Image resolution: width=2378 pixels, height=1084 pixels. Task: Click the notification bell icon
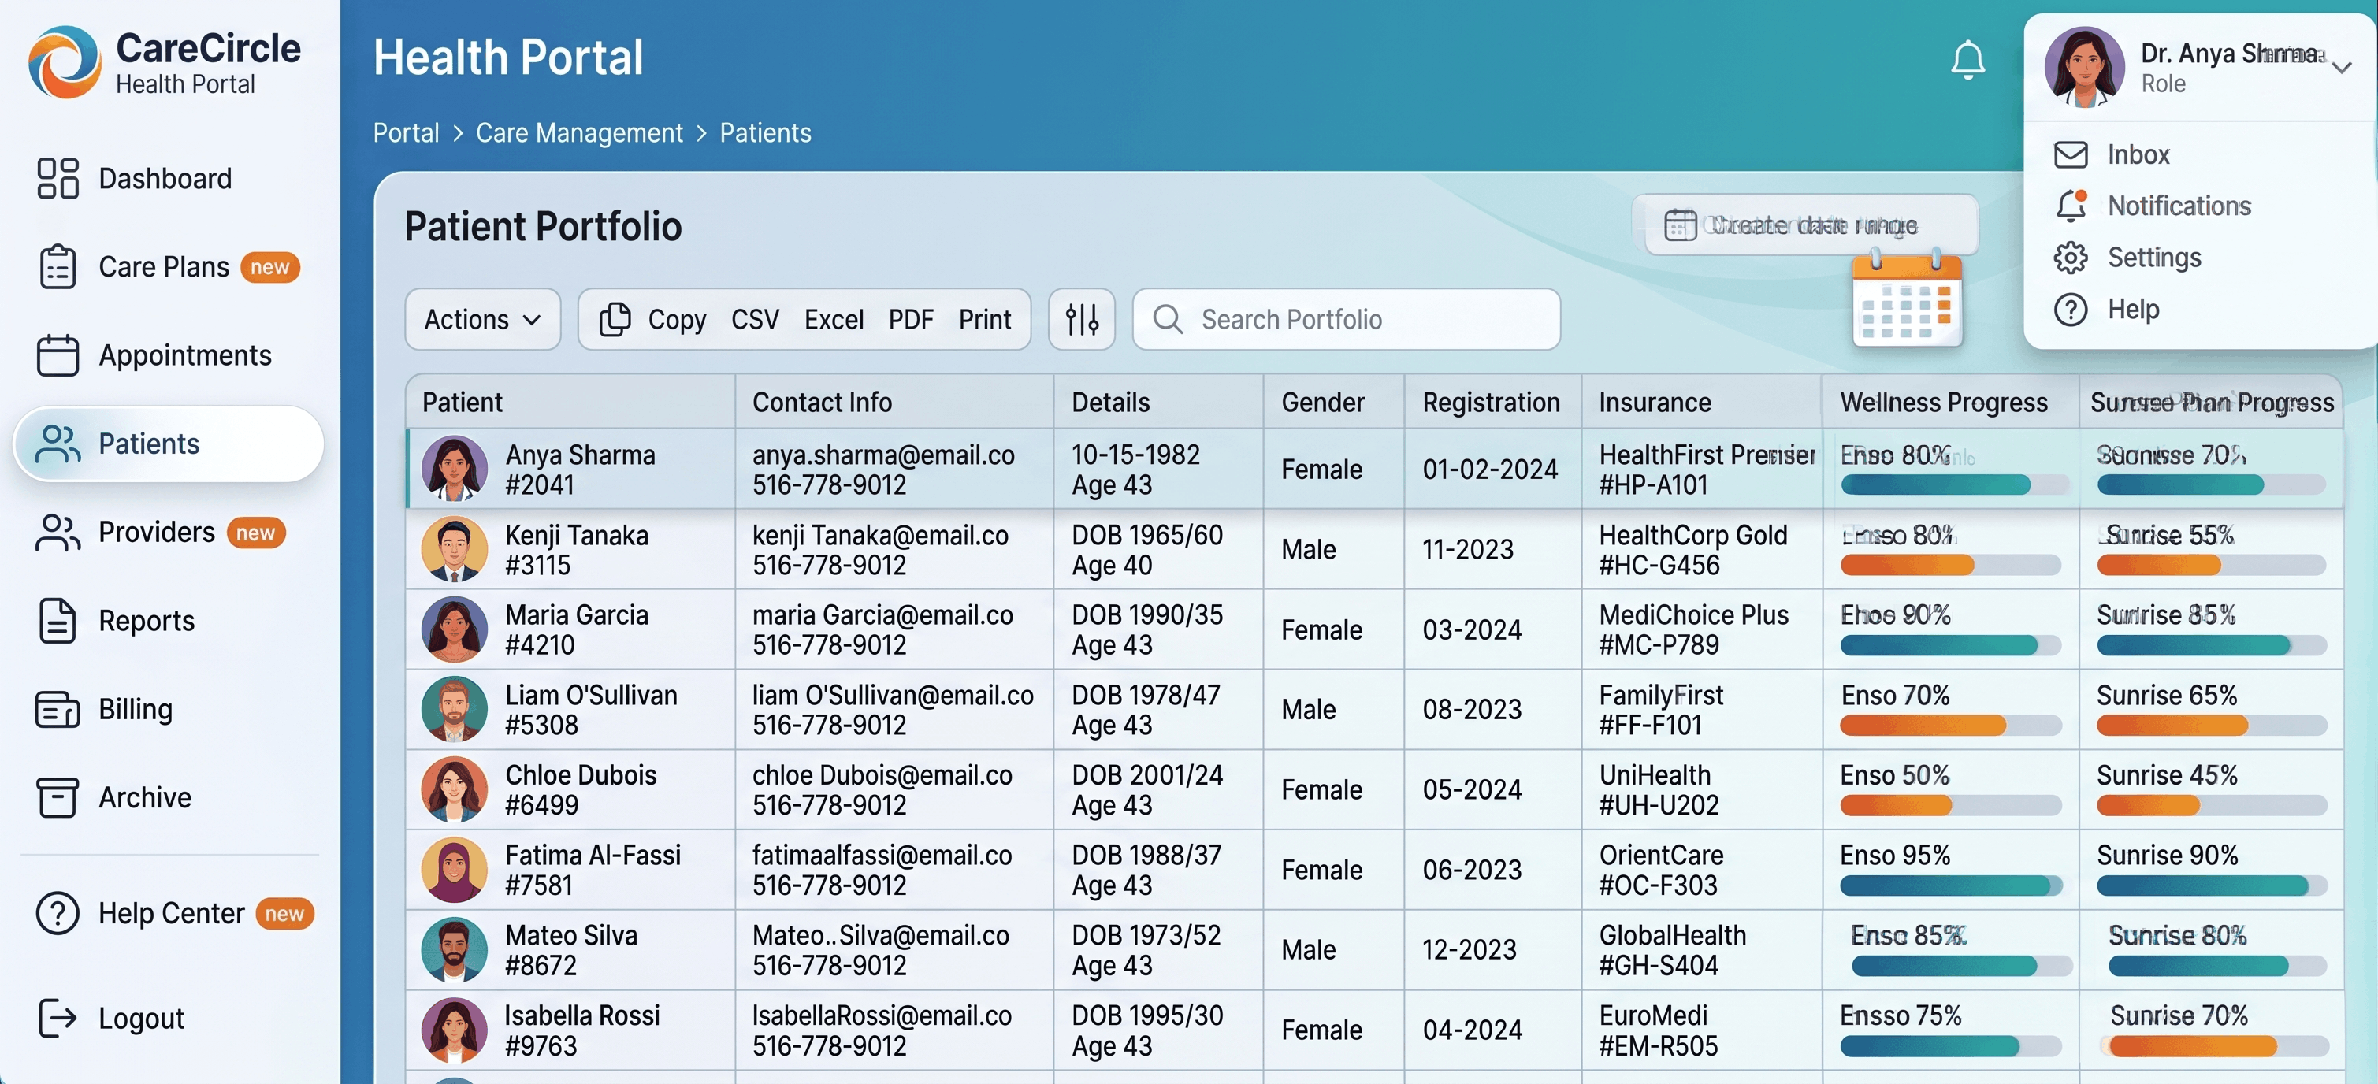1967,59
